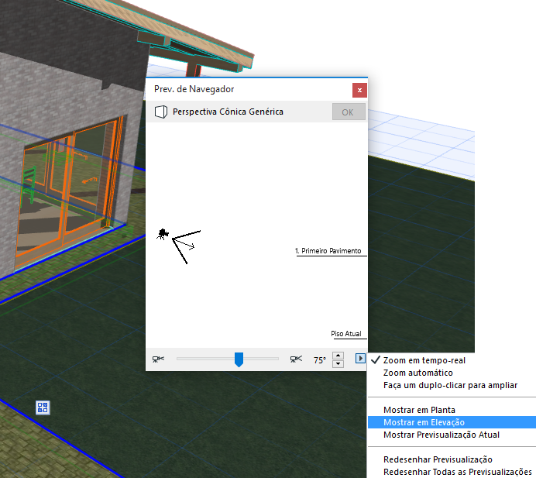Click Redesenhar Todas as Previsualizações
536x478 pixels.
(457, 472)
